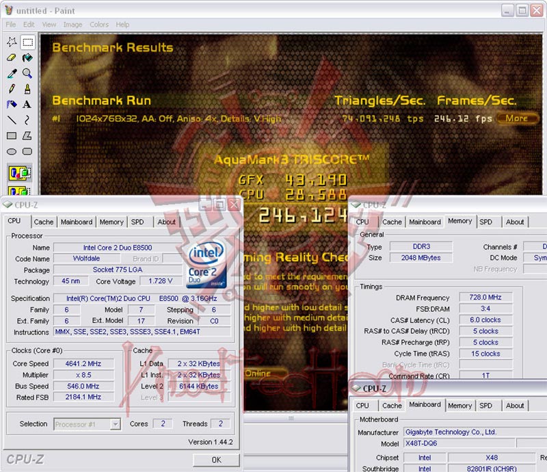Image resolution: width=547 pixels, height=472 pixels.
Task: Click the memory Size value 2048 MBytes
Action: tap(421, 258)
